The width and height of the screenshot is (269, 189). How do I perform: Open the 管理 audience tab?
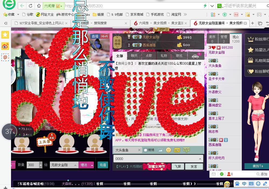pos(224,39)
